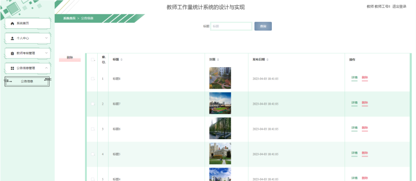Open the cover thumbnail of 标题4
Image resolution: width=416 pixels, height=181 pixels.
click(x=220, y=174)
